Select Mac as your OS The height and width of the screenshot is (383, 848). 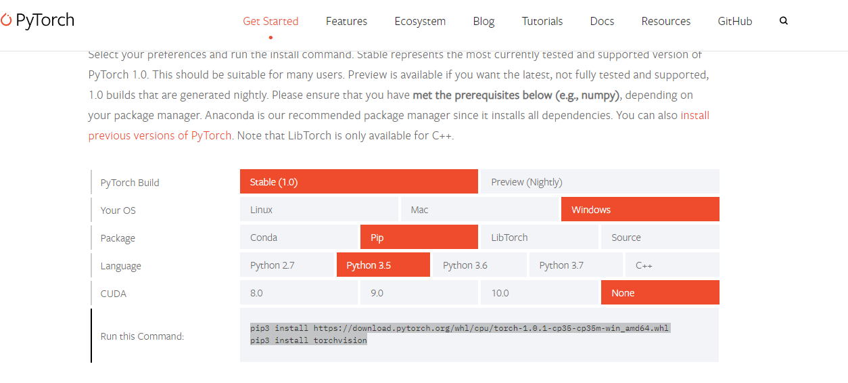479,209
